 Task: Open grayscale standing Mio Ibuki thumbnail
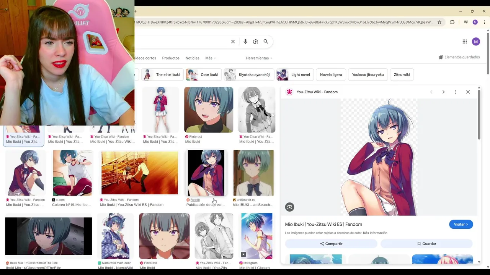point(257,110)
